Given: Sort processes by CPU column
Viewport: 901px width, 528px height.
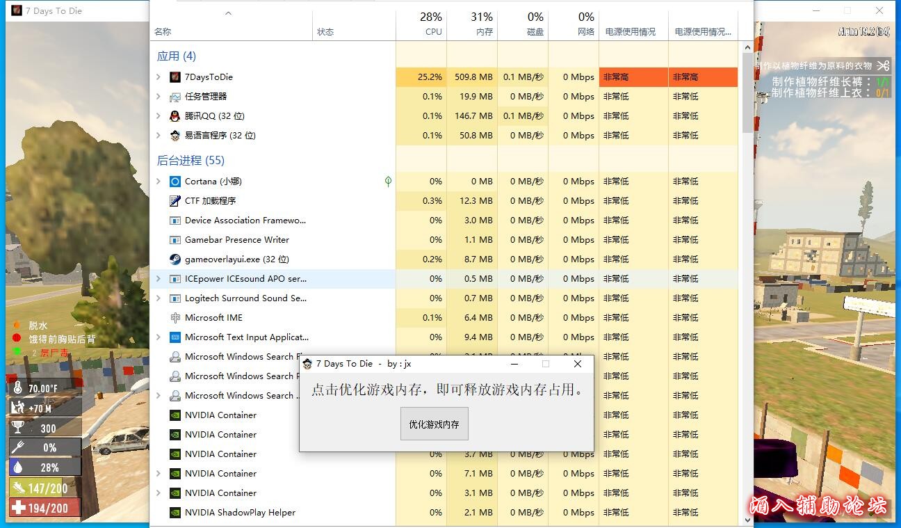Looking at the screenshot, I should pos(421,25).
